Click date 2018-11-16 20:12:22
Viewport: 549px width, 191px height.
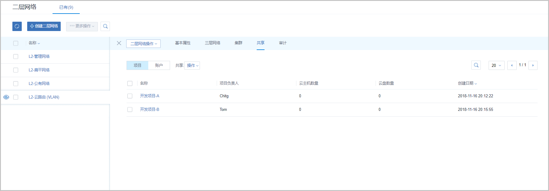[x=475, y=96]
